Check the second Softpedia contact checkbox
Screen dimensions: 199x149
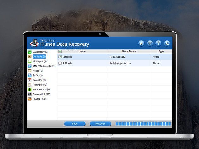coord(60,63)
